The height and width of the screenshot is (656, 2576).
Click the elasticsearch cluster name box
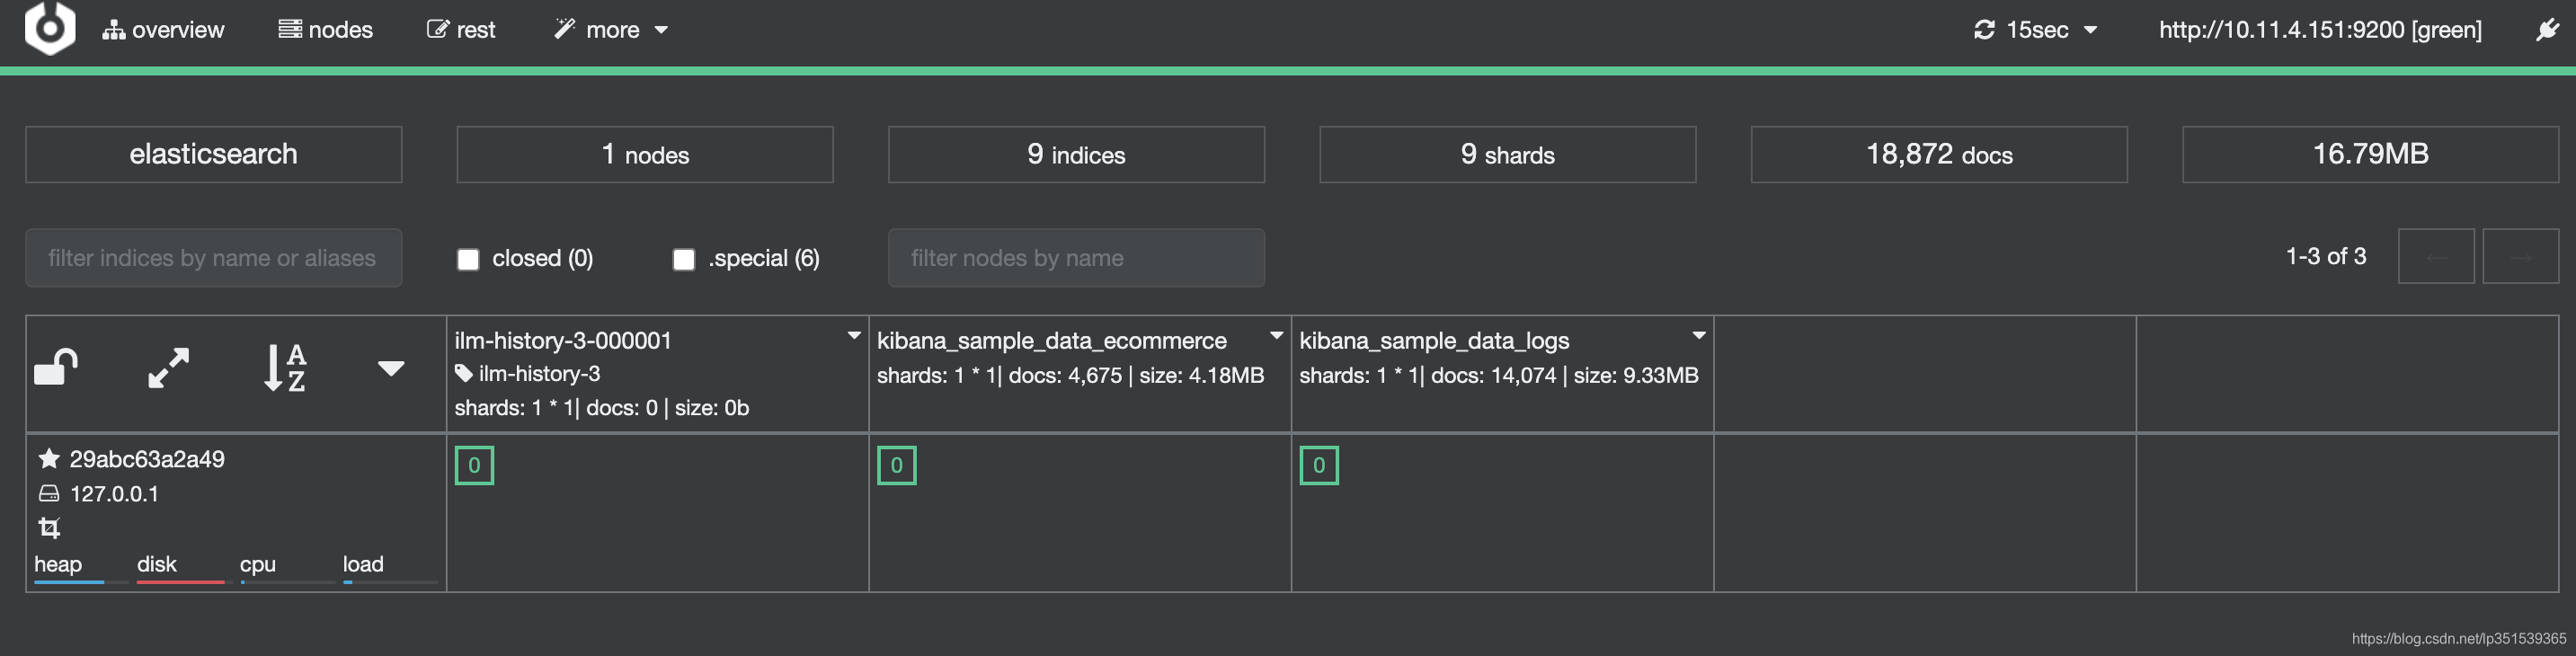(x=214, y=154)
